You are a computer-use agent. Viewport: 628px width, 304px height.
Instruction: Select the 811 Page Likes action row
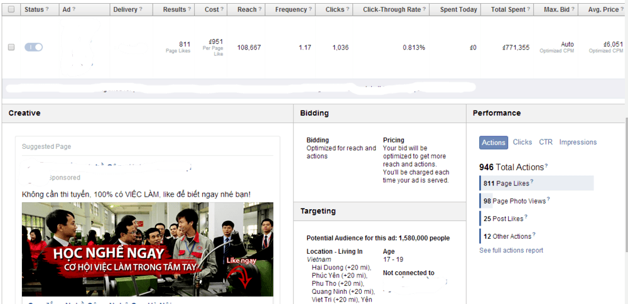[536, 183]
